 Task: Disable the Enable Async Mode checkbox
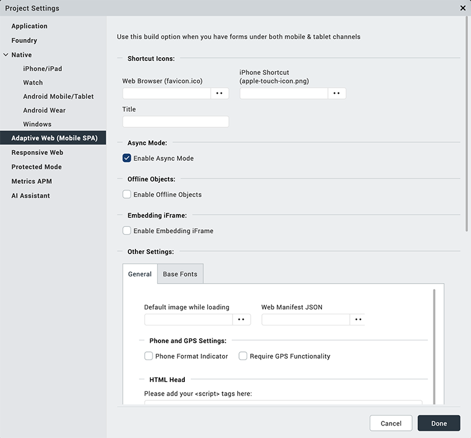pyautogui.click(x=127, y=158)
